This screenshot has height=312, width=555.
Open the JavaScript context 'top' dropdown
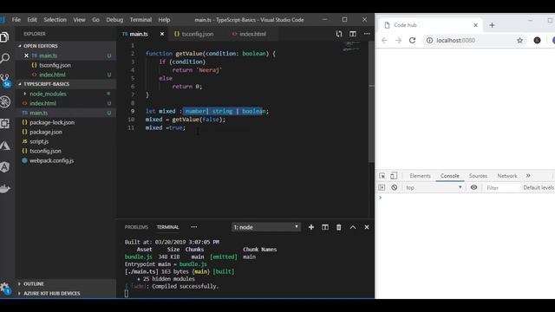click(x=434, y=187)
